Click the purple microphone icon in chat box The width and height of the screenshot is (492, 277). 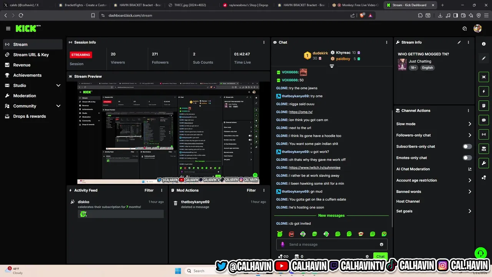(283, 244)
